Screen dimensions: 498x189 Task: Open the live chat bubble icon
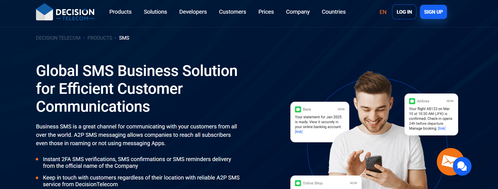point(462,166)
